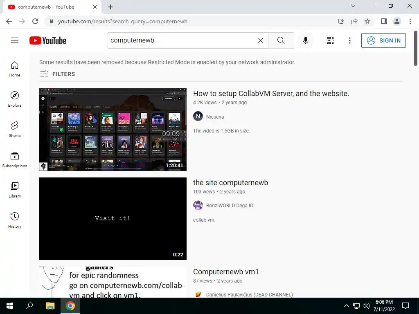Open History in the sidebar

coord(15,220)
